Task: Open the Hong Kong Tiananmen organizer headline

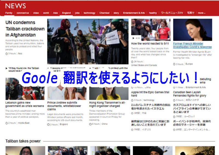Action: pos(107,104)
